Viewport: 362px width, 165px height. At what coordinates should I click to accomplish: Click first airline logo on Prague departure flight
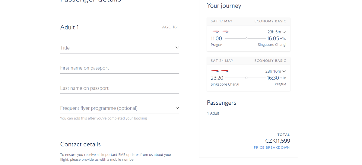(215, 31)
